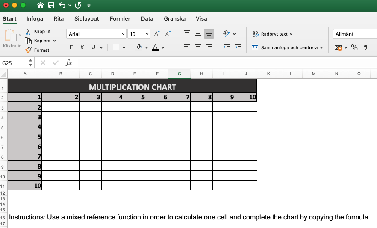Expand the paste options arrow
Image resolution: width=377 pixels, height=228 pixels.
click(20, 35)
